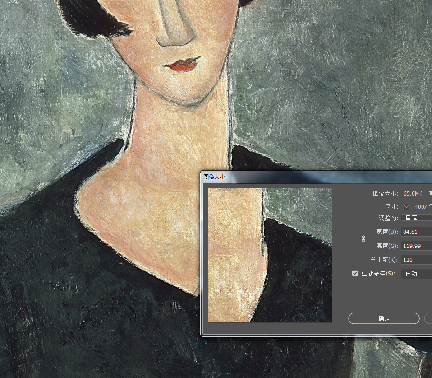Click the 高度(G) height field showing 119.99
This screenshot has height=378, width=432.
[416, 246]
